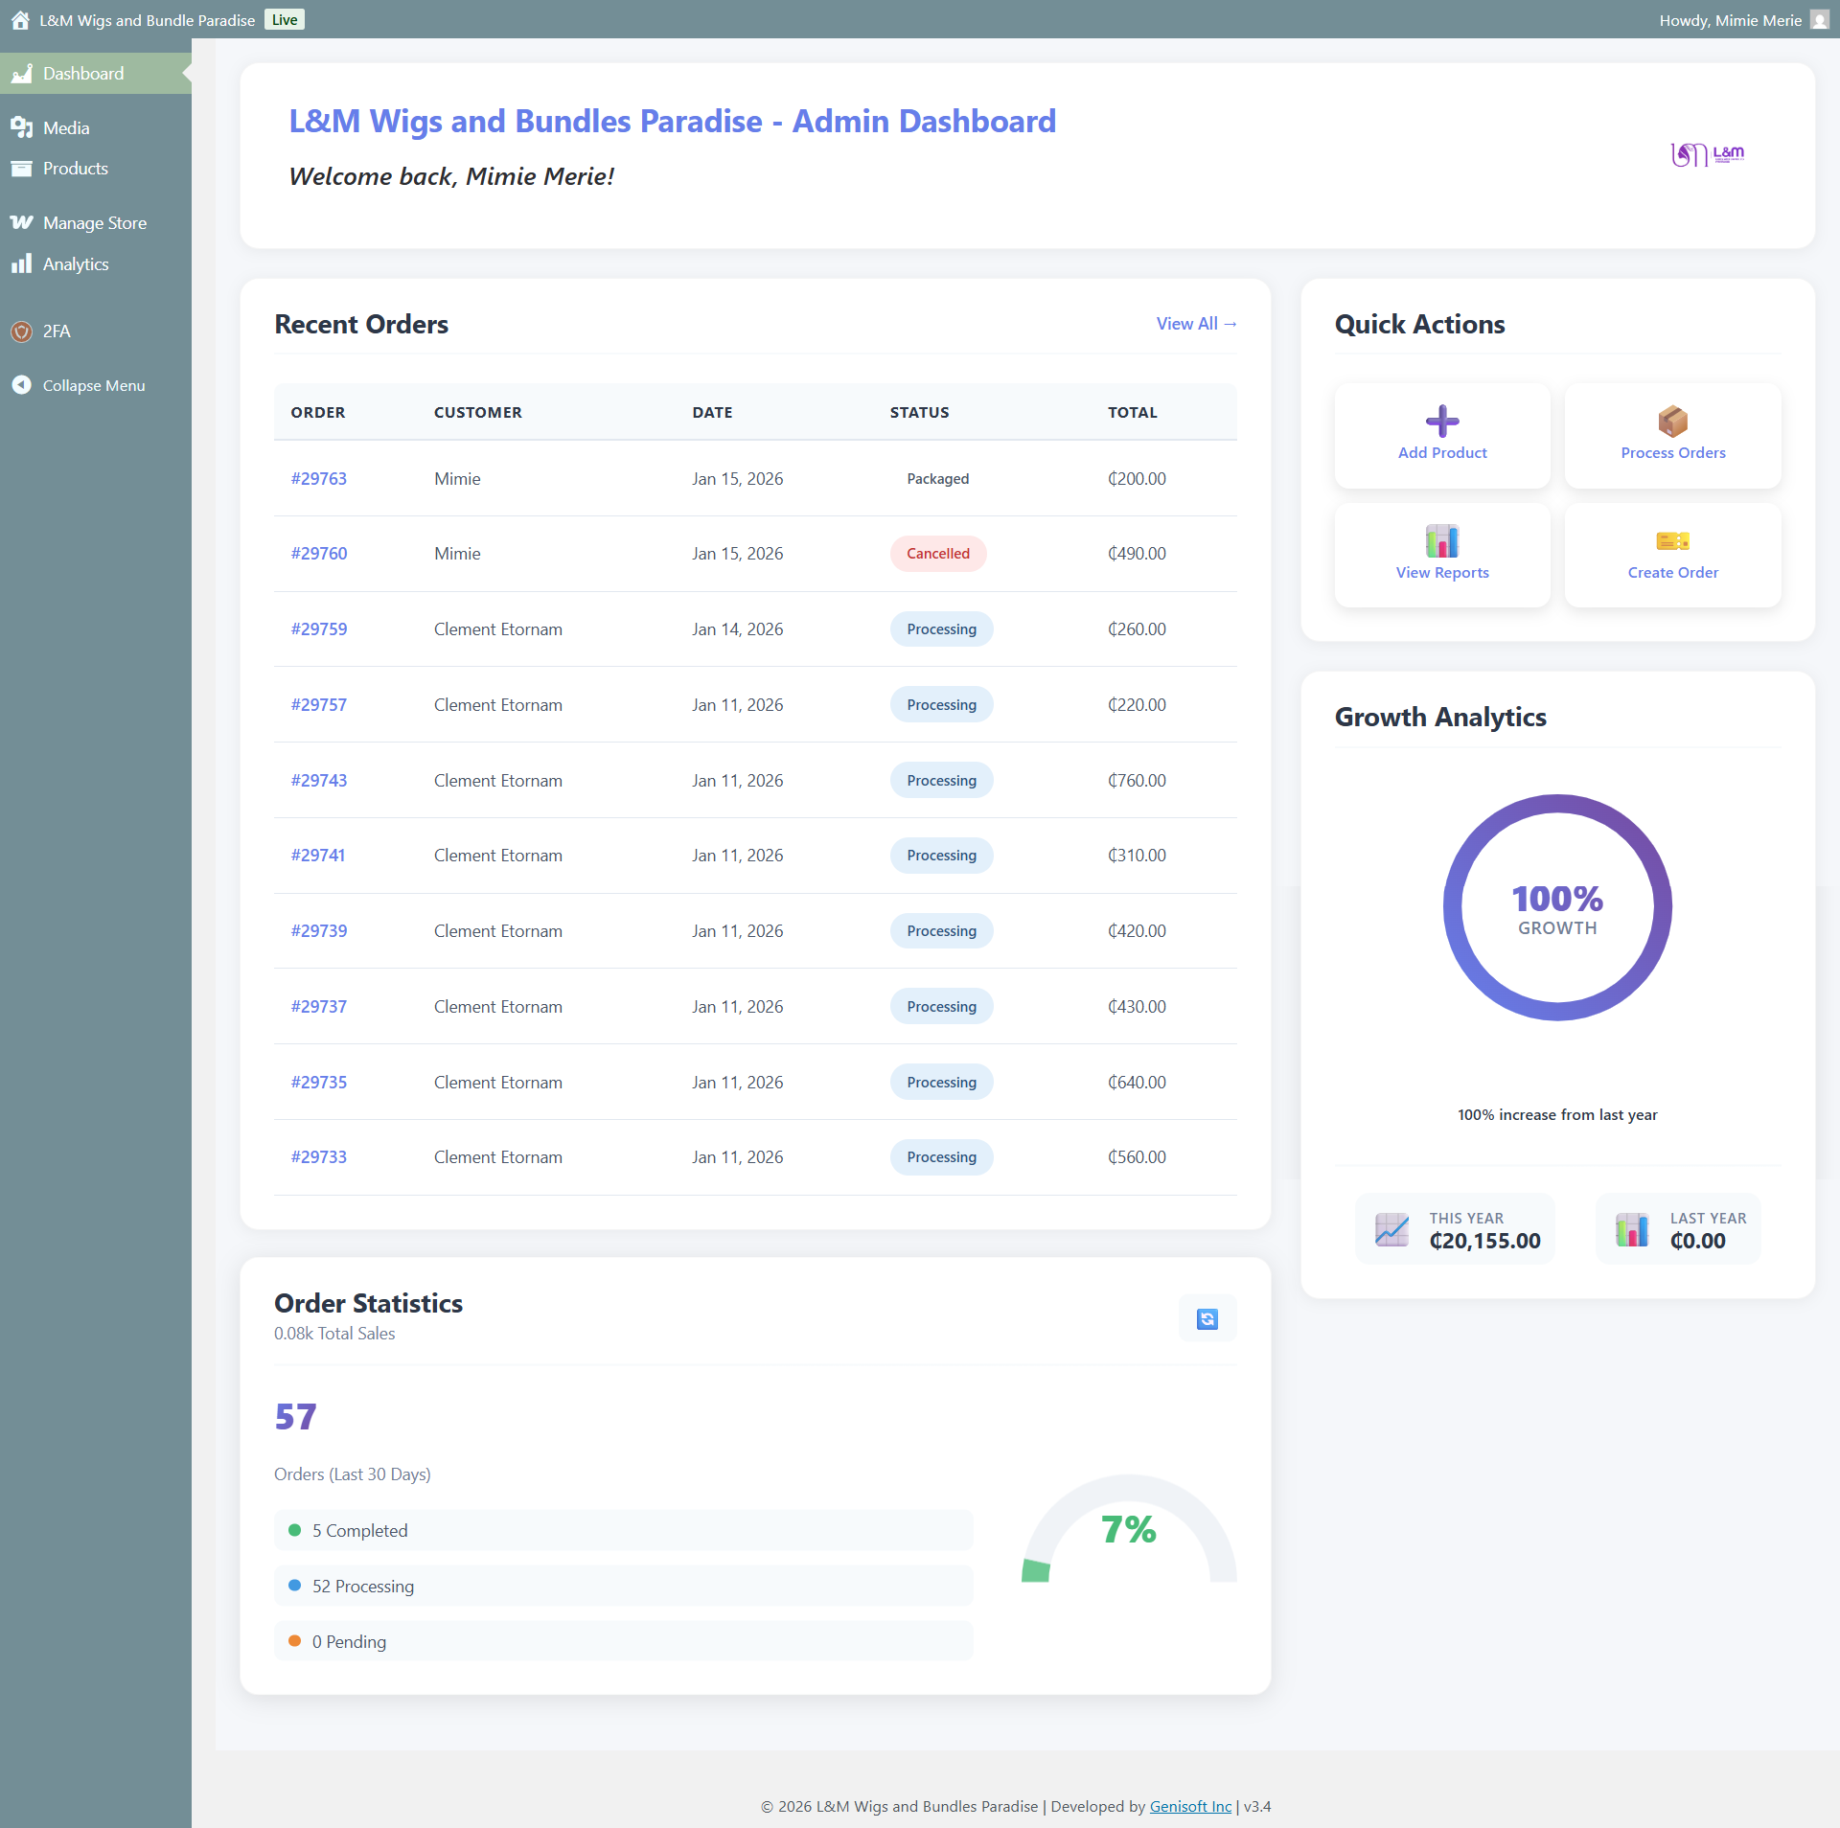Viewport: 1840px width, 1828px height.
Task: Click the refresh icon in Order Statistics
Action: 1207,1319
